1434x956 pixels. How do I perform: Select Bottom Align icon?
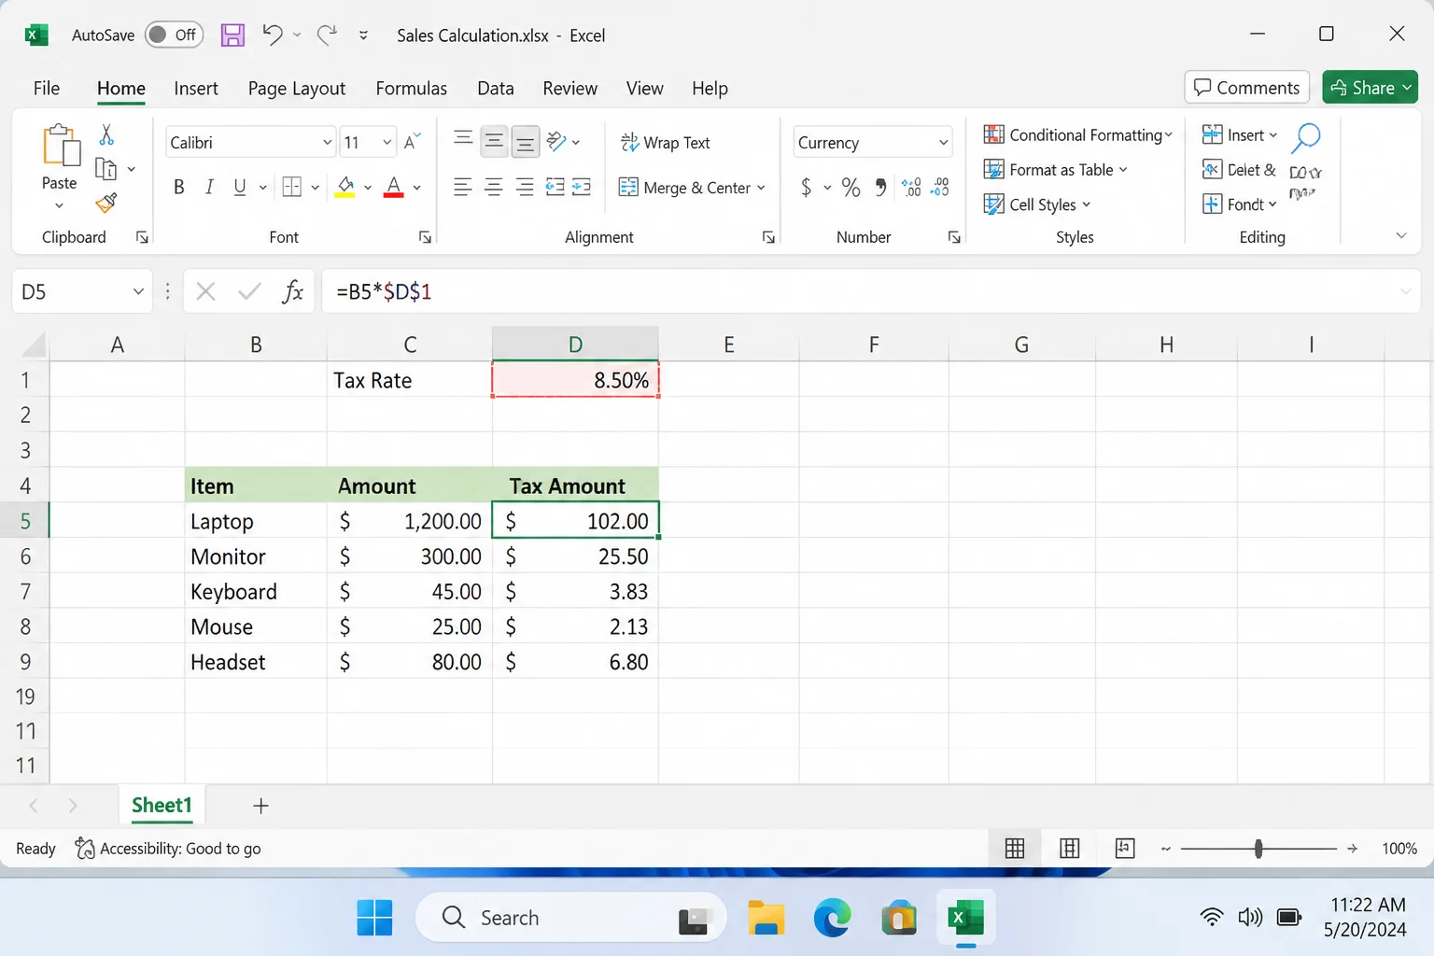[526, 142]
